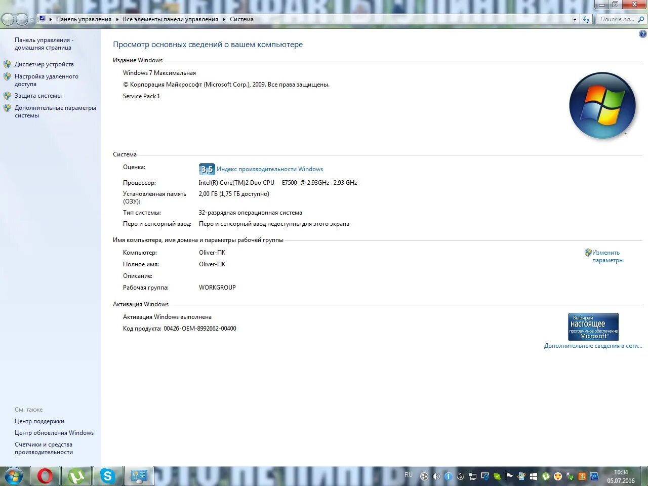
Task: Click the green speech bubble tray icon
Action: [x=497, y=476]
